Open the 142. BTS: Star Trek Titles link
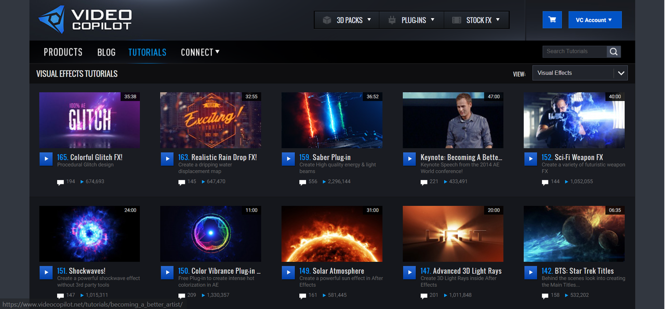Screen dimensions: 665x309 (x=578, y=271)
